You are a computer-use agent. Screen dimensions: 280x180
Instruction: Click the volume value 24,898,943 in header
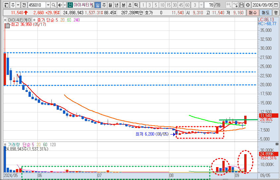point(73,13)
